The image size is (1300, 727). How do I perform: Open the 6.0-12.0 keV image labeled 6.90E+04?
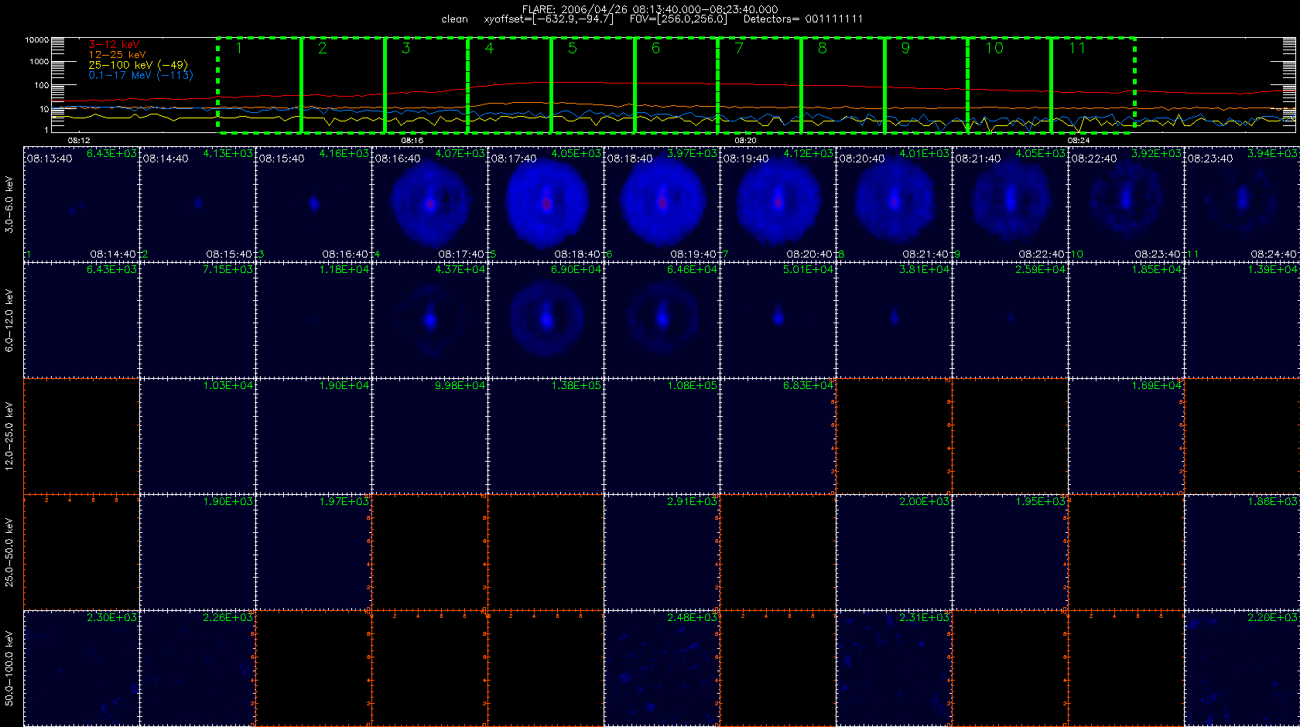point(546,320)
